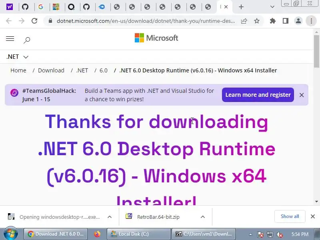Viewport: 320px width, 240px height.
Task: Open Chrome extensions puzzle icon
Action: 273,21
